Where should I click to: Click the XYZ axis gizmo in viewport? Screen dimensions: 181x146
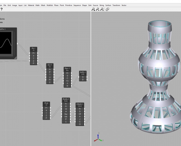98,137
